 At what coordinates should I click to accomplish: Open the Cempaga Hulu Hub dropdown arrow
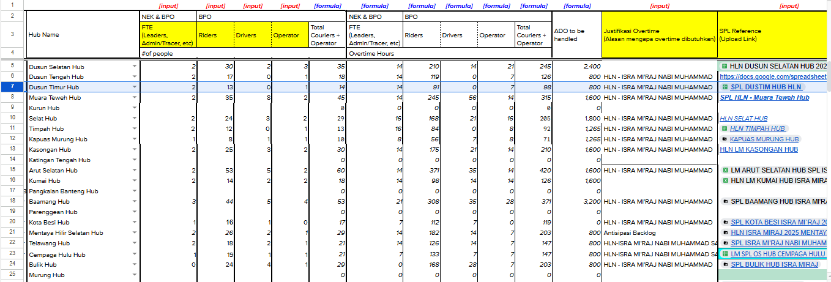point(134,254)
